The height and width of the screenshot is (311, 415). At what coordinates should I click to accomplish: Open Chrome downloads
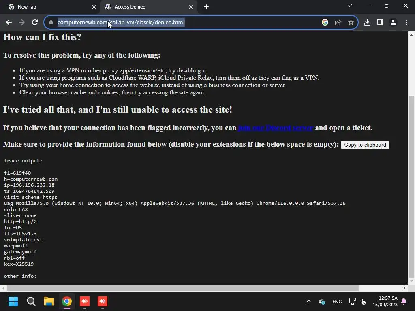[x=367, y=23]
